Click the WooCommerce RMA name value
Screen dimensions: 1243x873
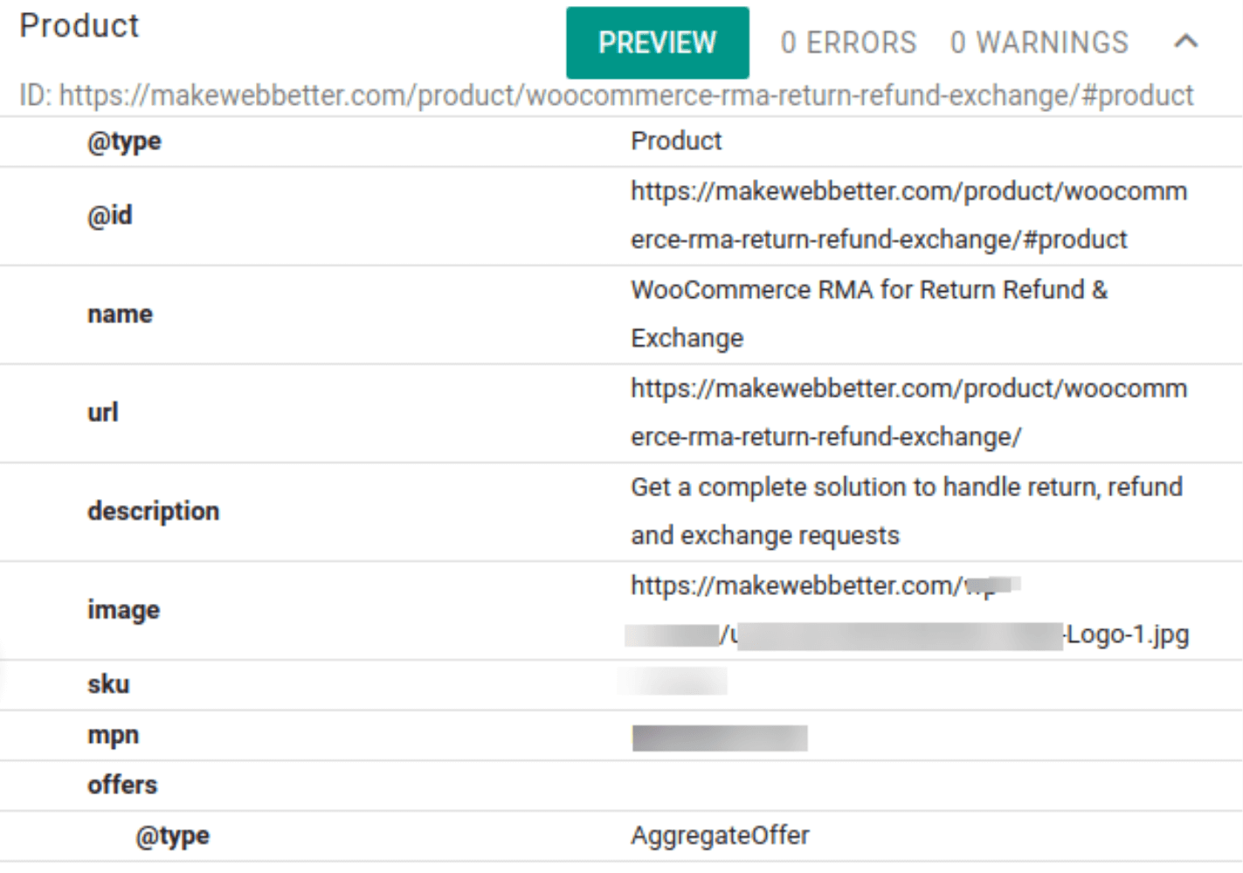(869, 314)
